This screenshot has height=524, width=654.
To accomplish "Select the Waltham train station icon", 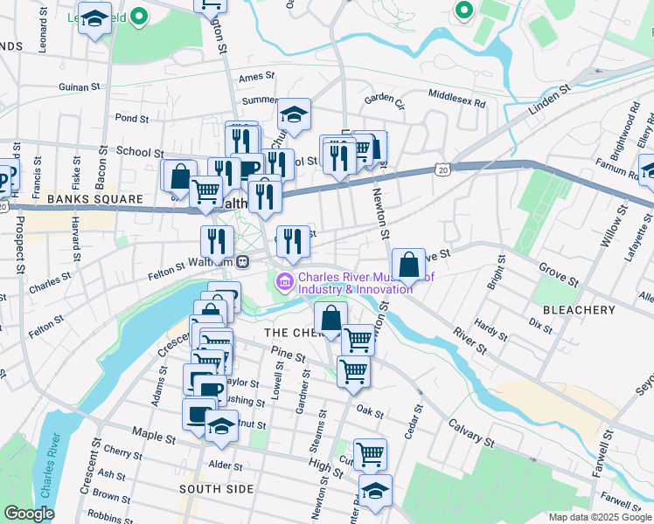I will [243, 262].
